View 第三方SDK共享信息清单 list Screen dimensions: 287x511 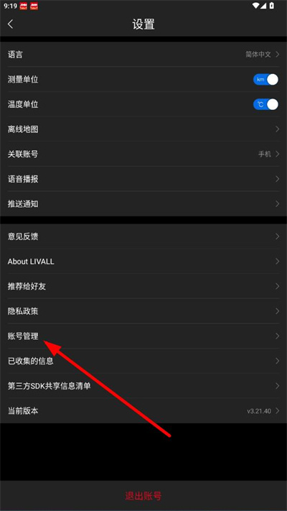143,386
